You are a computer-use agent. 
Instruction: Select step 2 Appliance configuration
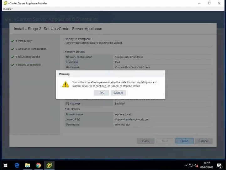point(31,49)
